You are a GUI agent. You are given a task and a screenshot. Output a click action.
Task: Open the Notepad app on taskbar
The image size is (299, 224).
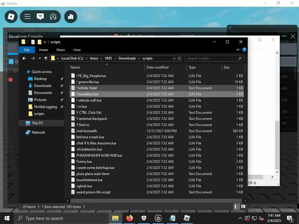pyautogui.click(x=172, y=218)
